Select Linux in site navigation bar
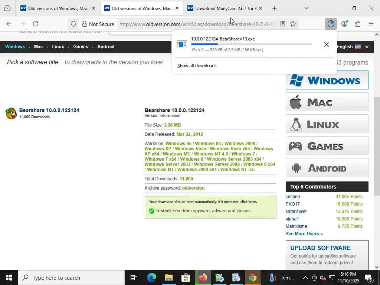This screenshot has width=380, height=285. coord(58,46)
